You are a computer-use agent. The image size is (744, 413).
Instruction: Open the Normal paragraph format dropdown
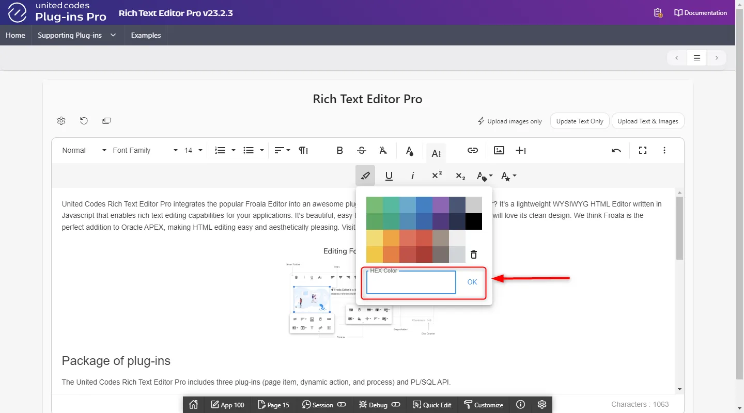pyautogui.click(x=82, y=150)
